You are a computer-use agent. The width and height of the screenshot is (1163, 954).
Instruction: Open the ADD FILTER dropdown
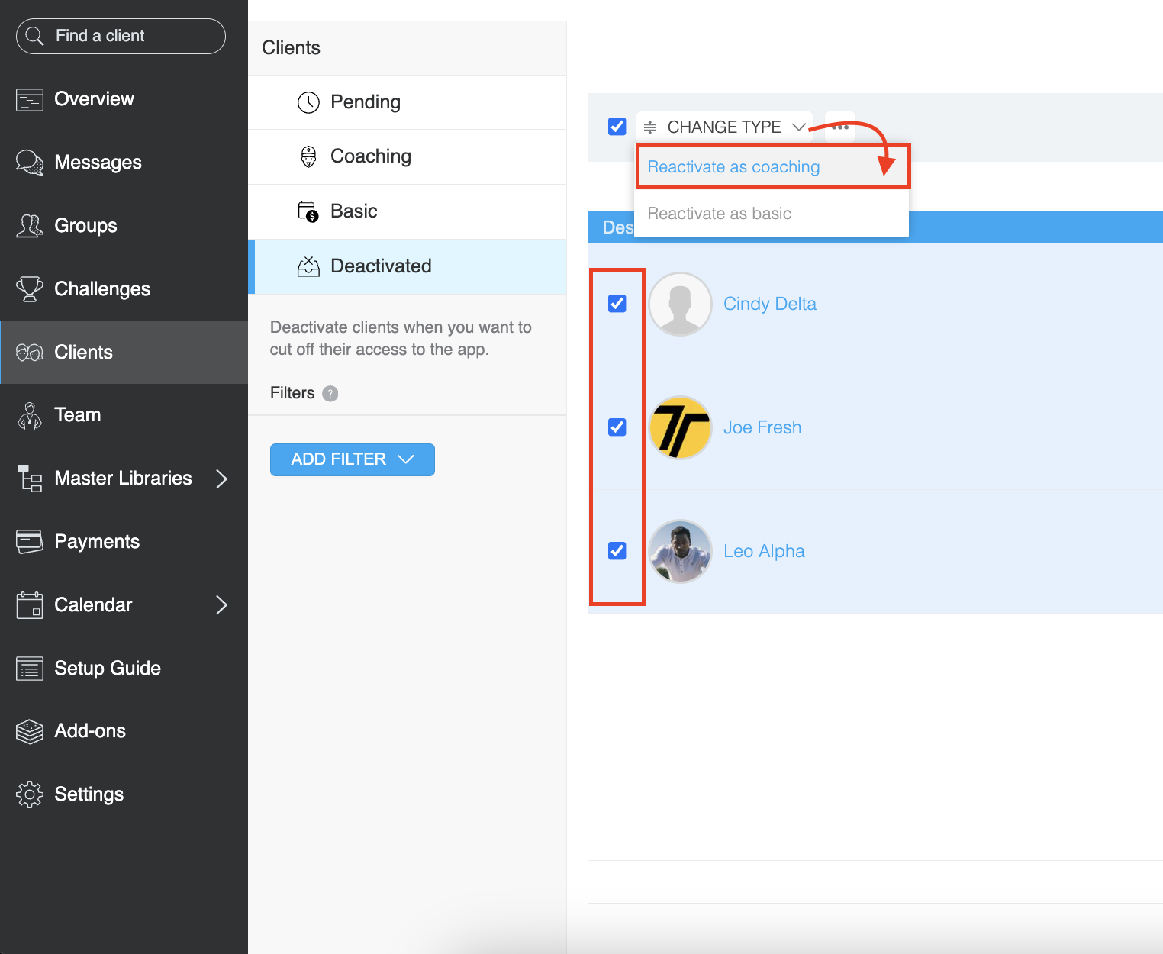click(352, 459)
